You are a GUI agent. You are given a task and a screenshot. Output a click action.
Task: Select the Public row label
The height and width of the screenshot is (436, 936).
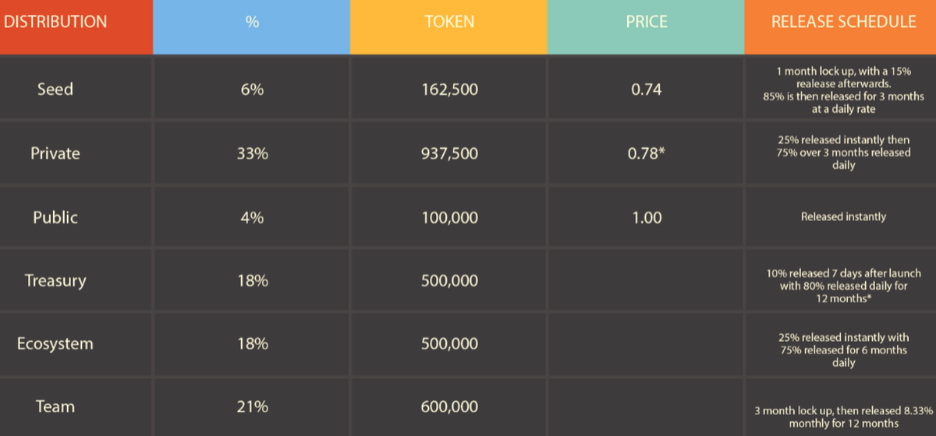point(55,217)
